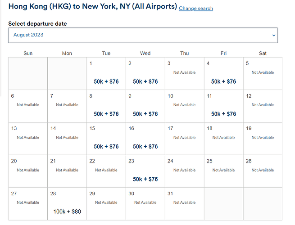
Task: Follow the Change search link
Action: [x=196, y=9]
